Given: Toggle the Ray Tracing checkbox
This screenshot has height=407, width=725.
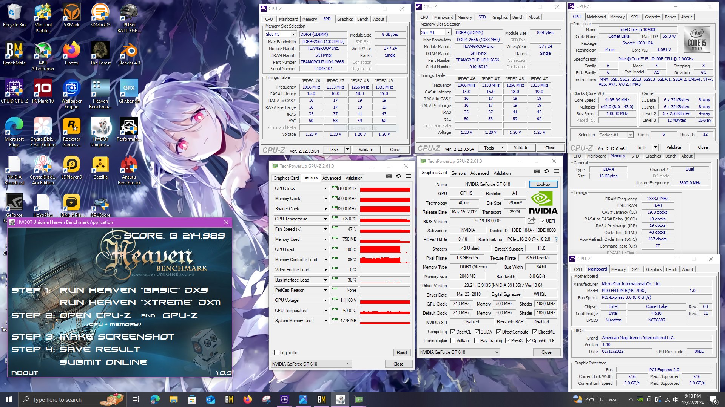Looking at the screenshot, I should (x=477, y=341).
